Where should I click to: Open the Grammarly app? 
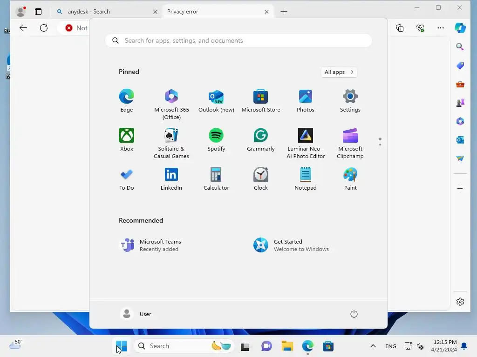pos(261,140)
